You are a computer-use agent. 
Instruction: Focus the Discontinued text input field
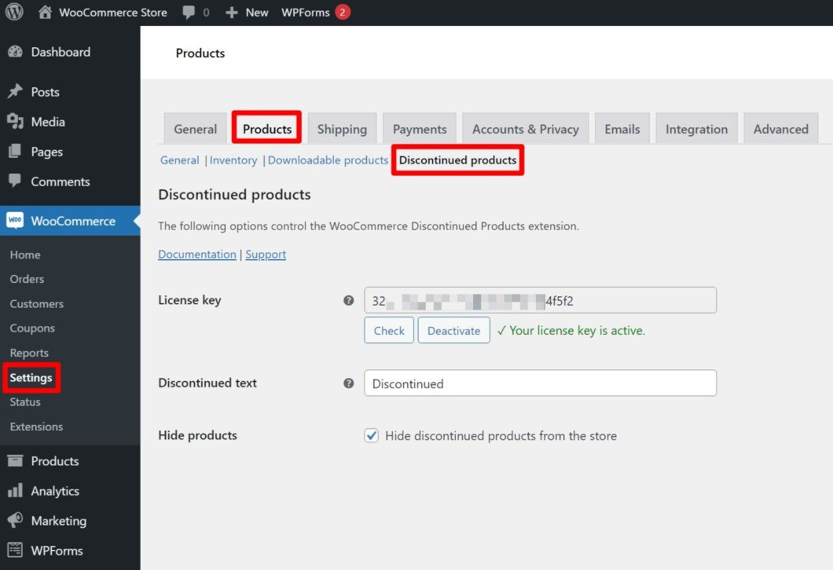tap(540, 384)
